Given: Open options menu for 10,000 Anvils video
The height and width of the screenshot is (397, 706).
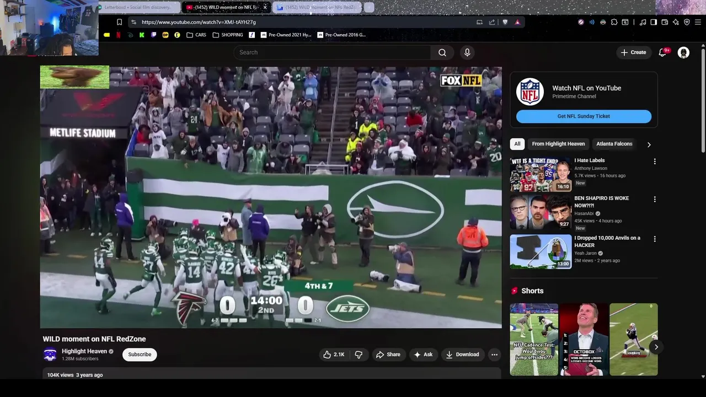Looking at the screenshot, I should (x=655, y=239).
